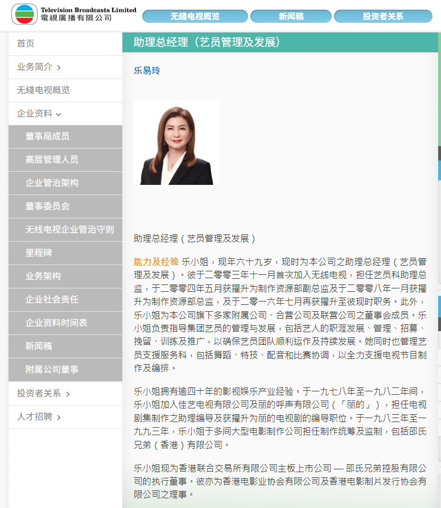This screenshot has width=441, height=508.
Task: Select 里程碑 in sidebar
Action: (39, 253)
